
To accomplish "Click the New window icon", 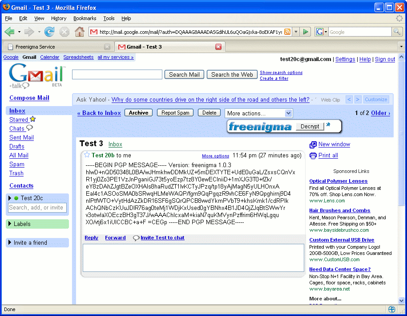I will click(313, 144).
